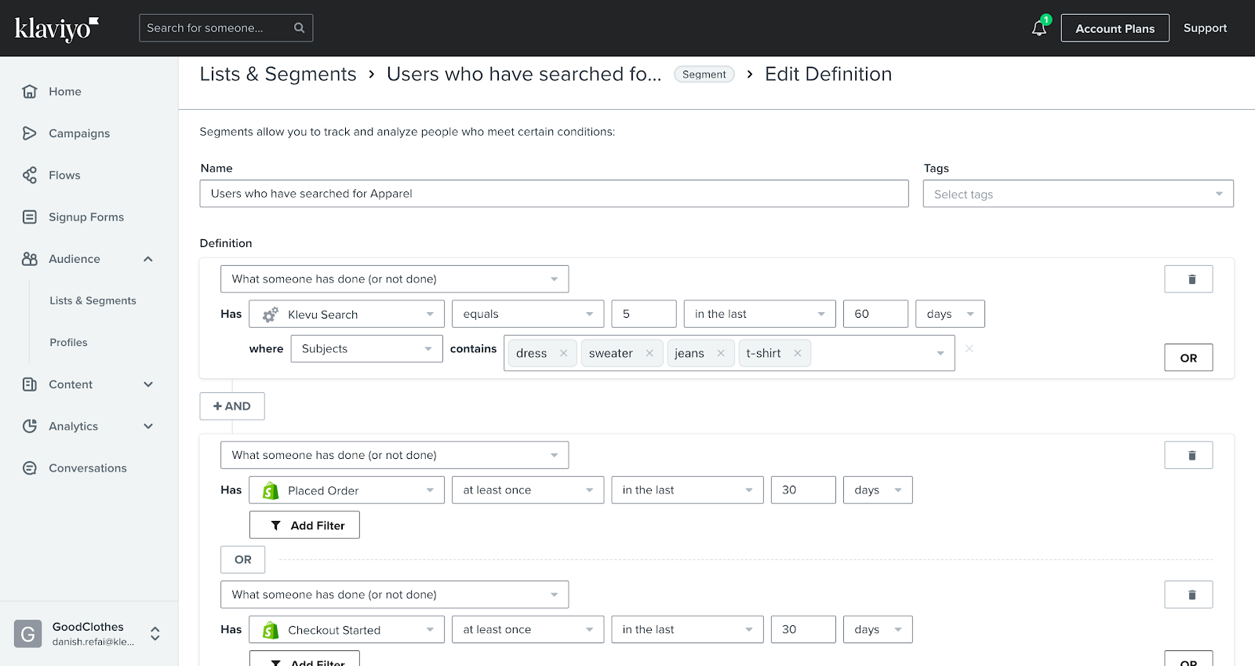Remove the 'dress' tag from subjects
The image size is (1255, 666).
(x=563, y=354)
